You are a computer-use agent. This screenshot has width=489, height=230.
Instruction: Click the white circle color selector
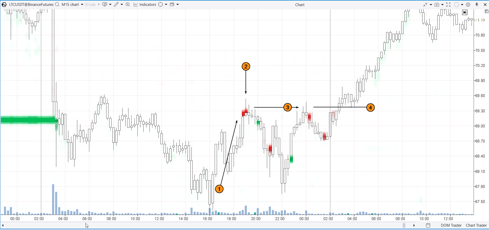tap(457, 5)
